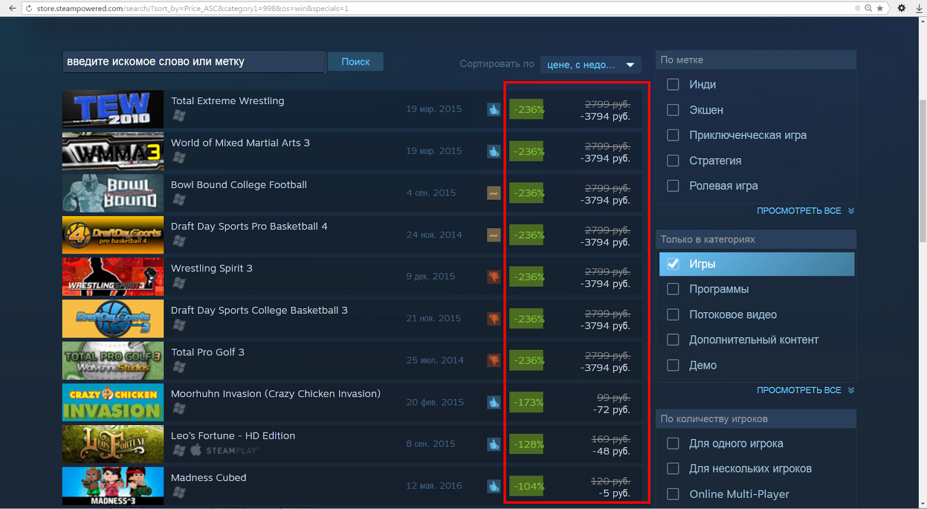Tick the Ролевая игра checkbox
This screenshot has height=509, width=927.
point(673,186)
